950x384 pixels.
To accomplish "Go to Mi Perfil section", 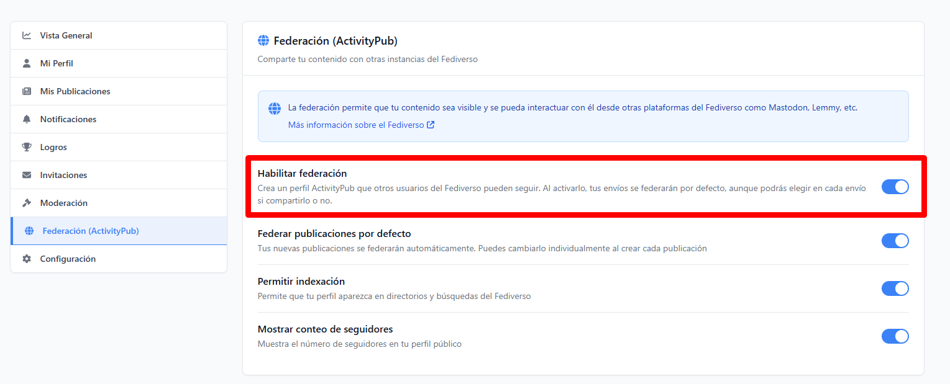I will pos(119,63).
